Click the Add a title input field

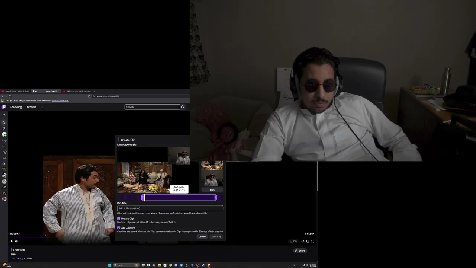[170, 208]
